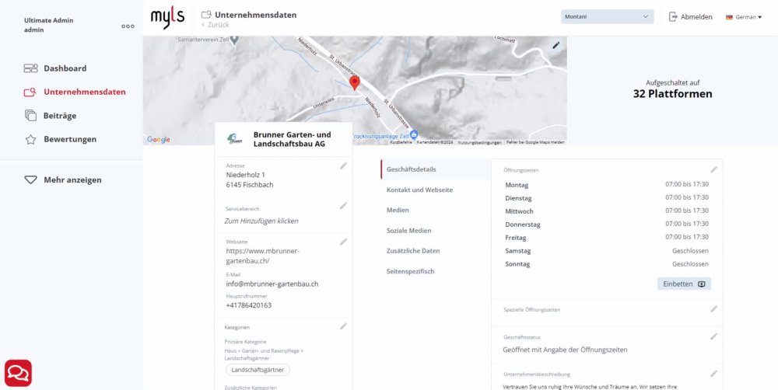This screenshot has height=390, width=778.
Task: Click address Niederholz 1
Action: (x=246, y=175)
